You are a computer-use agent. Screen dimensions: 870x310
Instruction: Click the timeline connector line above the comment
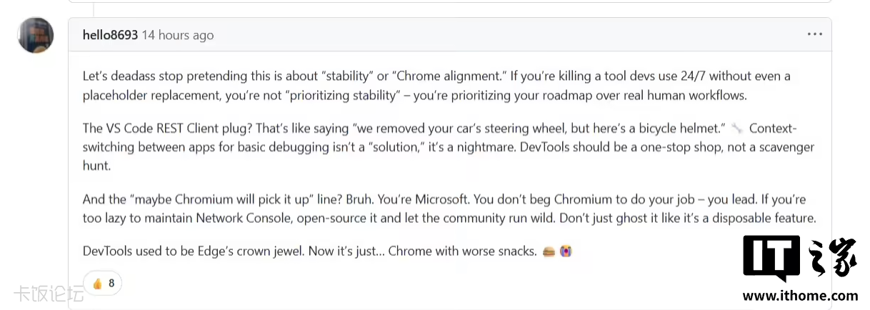coord(94,8)
